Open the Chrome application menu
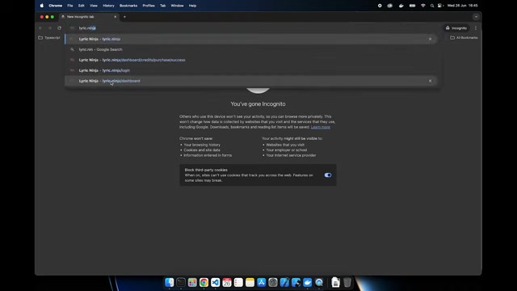This screenshot has width=517, height=291. click(x=56, y=6)
